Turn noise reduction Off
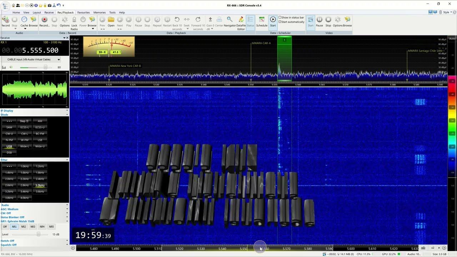 tap(5, 227)
